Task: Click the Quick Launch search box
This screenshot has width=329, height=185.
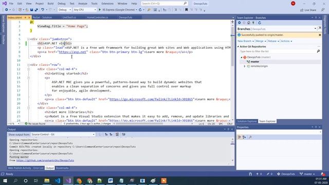Action: [164, 4]
